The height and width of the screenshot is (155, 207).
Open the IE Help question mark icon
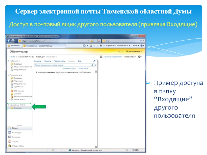pyautogui.click(x=142, y=46)
